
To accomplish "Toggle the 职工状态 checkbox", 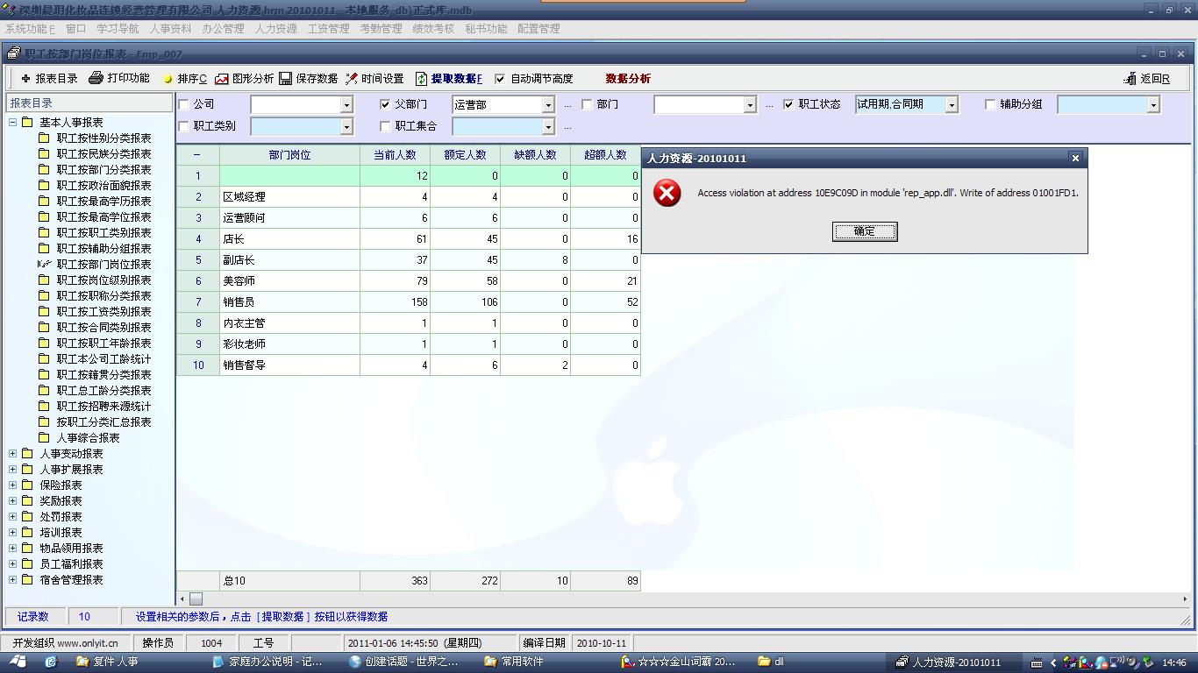I will tap(788, 104).
